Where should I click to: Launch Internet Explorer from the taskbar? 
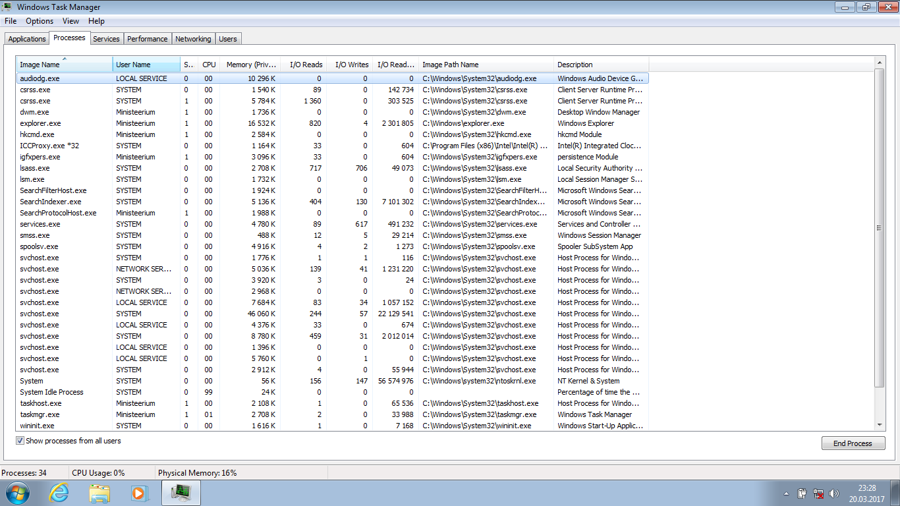(x=59, y=493)
